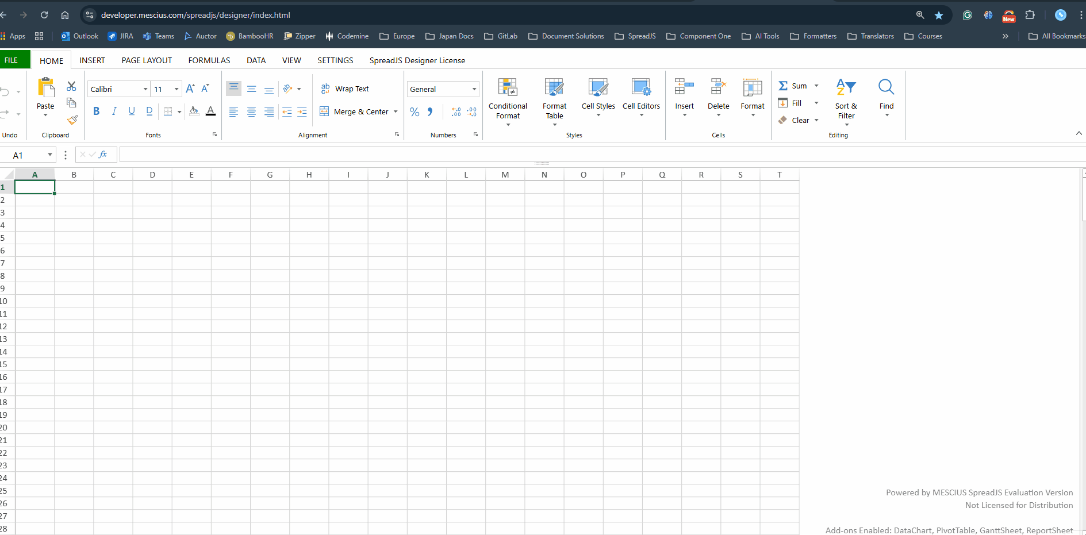
Task: Toggle Wrap Text
Action: tap(345, 88)
